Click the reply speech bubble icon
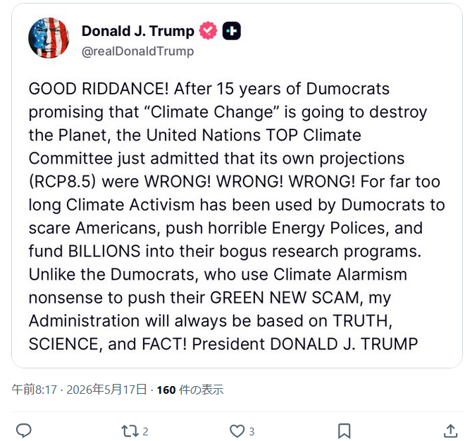Image resolution: width=465 pixels, height=441 pixels. tap(23, 431)
